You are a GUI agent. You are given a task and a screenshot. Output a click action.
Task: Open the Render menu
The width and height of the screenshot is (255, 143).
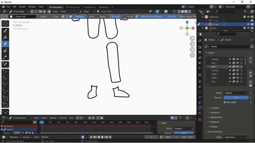[22, 7]
